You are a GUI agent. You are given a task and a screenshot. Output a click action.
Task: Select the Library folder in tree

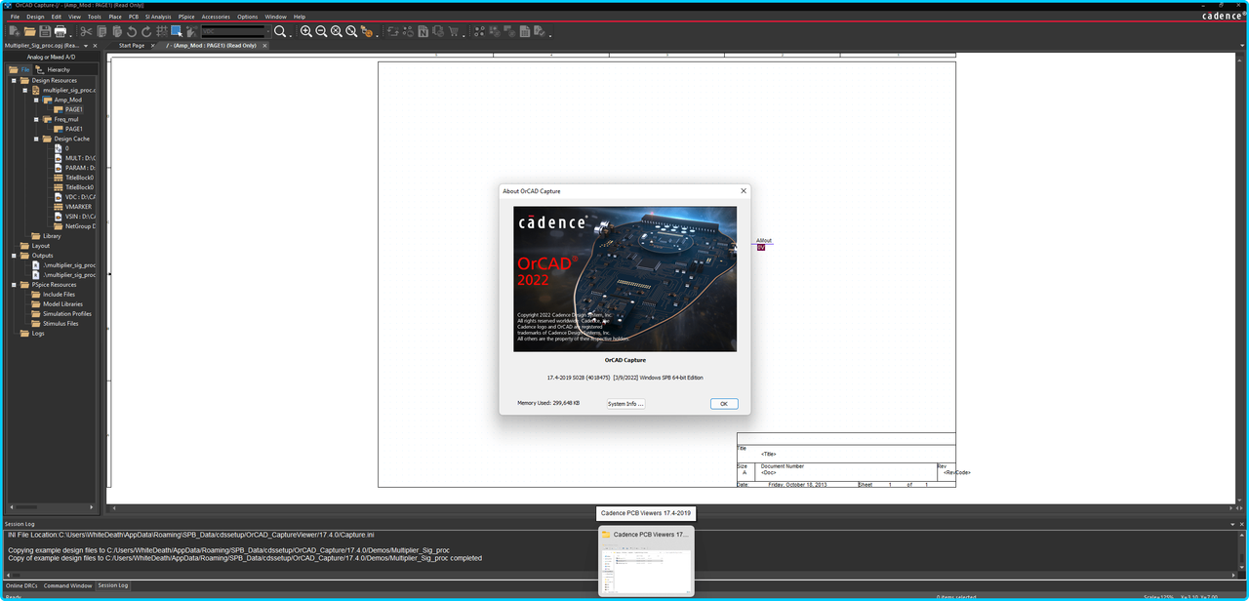coord(52,236)
